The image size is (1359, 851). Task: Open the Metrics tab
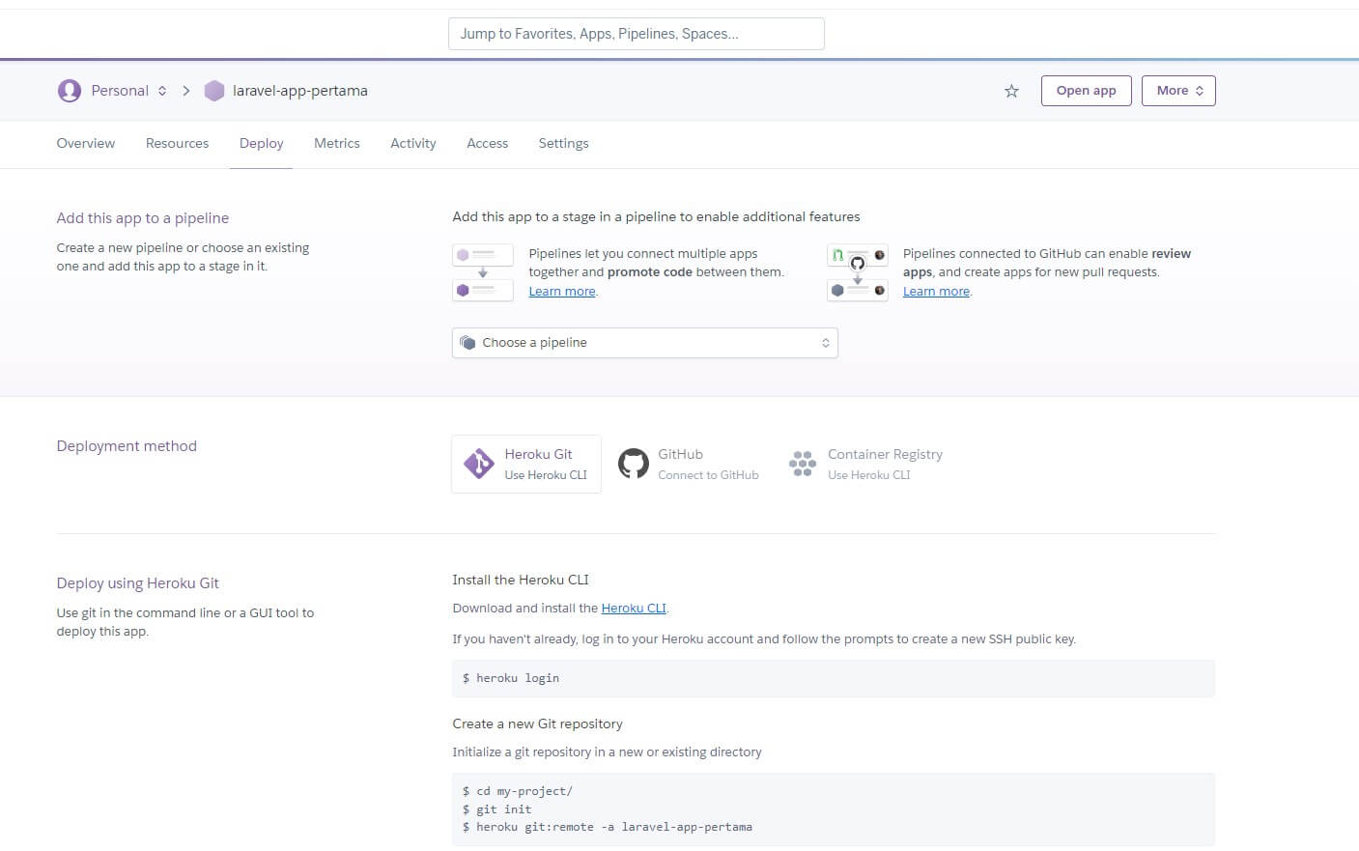click(337, 143)
